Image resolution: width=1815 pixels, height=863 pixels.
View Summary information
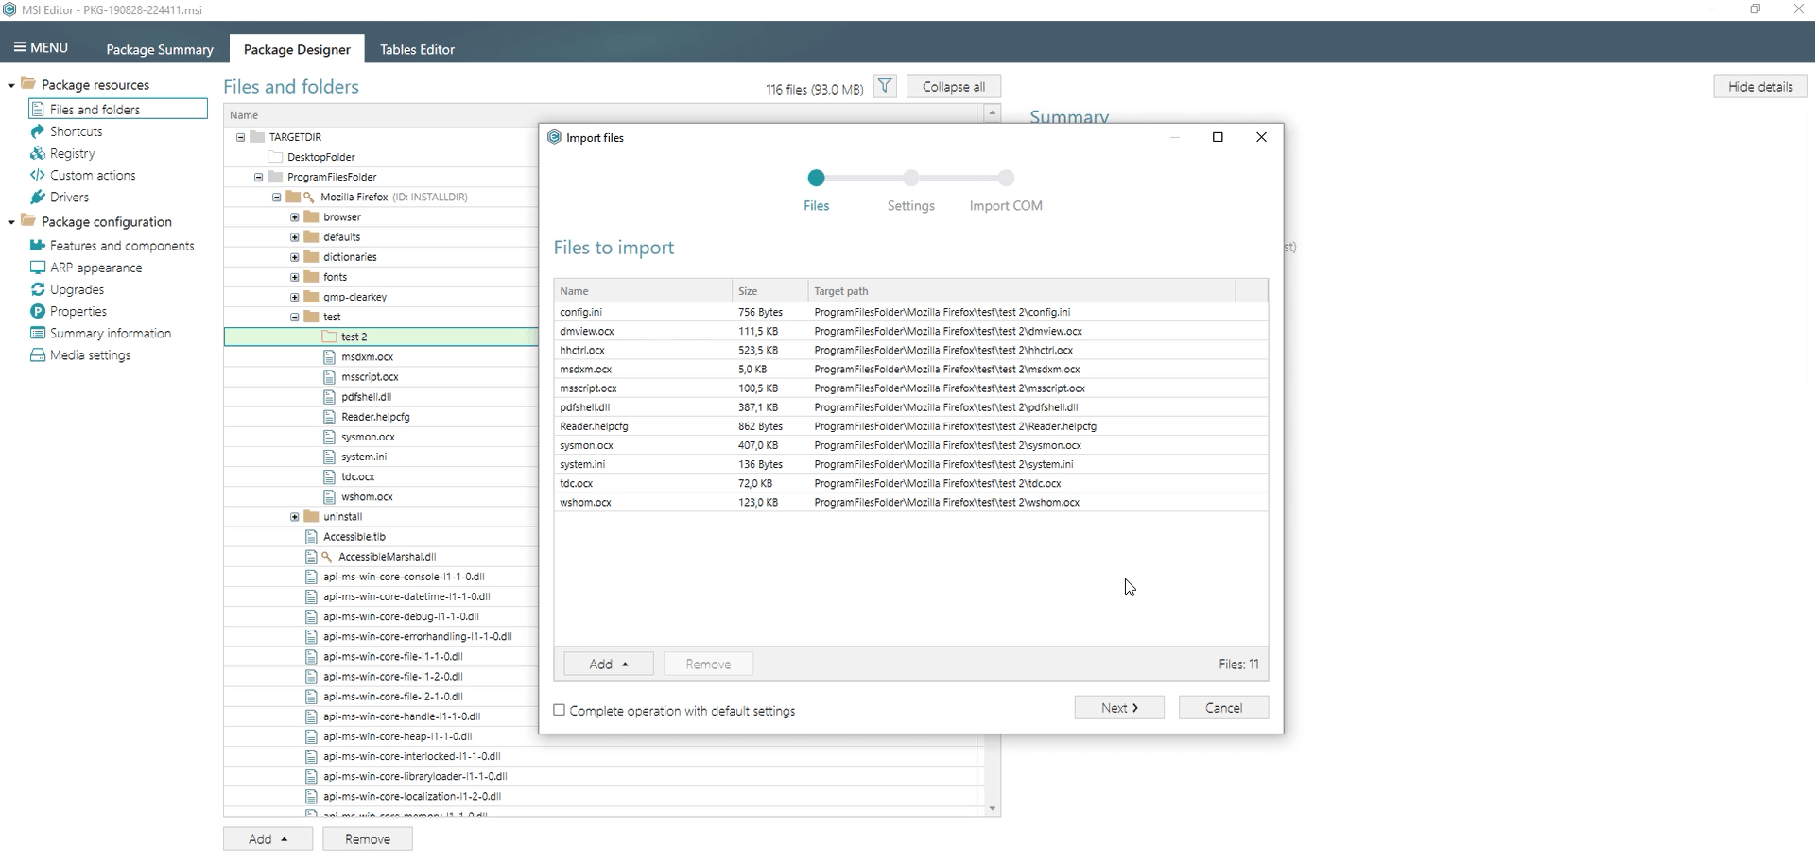(110, 333)
